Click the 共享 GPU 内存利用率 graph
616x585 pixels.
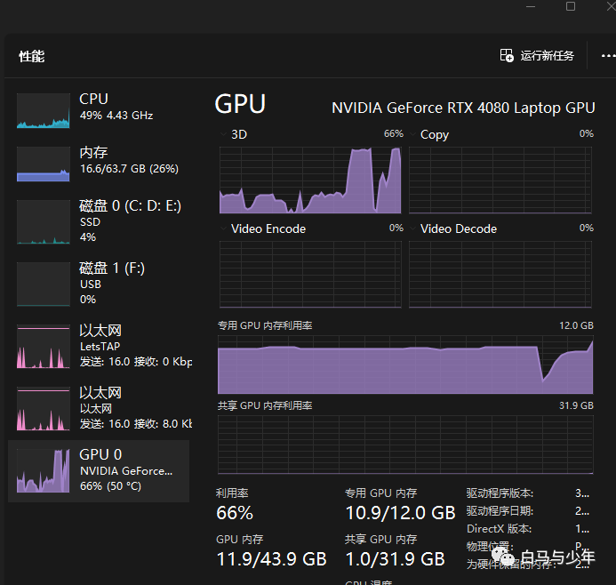coord(405,443)
